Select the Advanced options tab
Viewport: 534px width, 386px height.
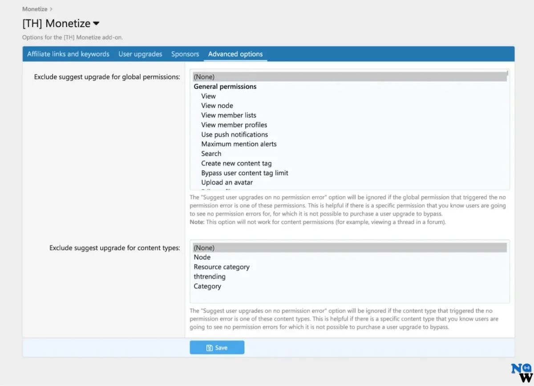pyautogui.click(x=235, y=54)
